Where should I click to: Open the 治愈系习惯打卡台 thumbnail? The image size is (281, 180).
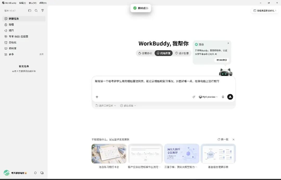[x=109, y=154]
